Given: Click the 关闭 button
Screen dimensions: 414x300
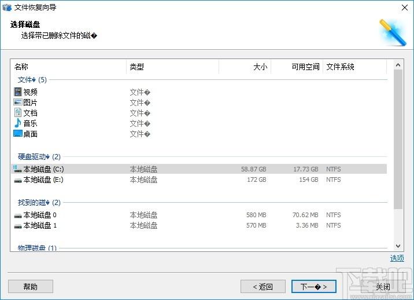Looking at the screenshot, I should click(x=383, y=287).
